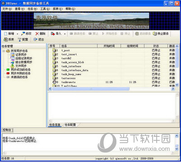The height and width of the screenshot is (162, 181).
Task: Click the 退出 exit toolbar button
Action: 39,40
